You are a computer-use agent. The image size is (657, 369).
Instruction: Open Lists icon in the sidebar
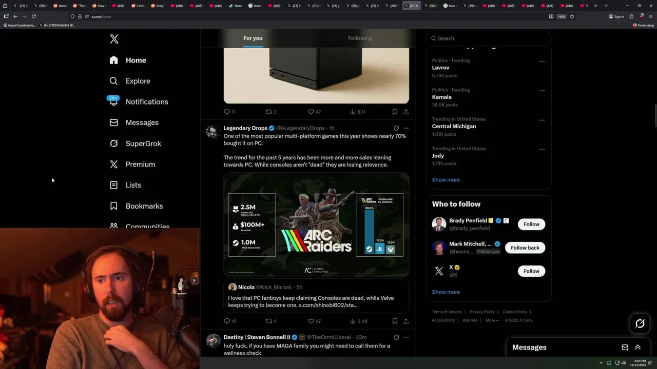(x=114, y=185)
